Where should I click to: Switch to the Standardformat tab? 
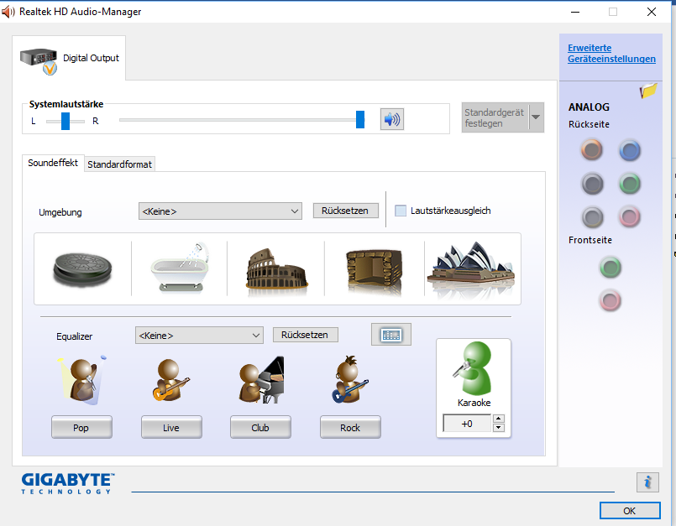[119, 164]
